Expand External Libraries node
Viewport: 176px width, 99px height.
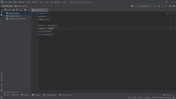click(4, 16)
